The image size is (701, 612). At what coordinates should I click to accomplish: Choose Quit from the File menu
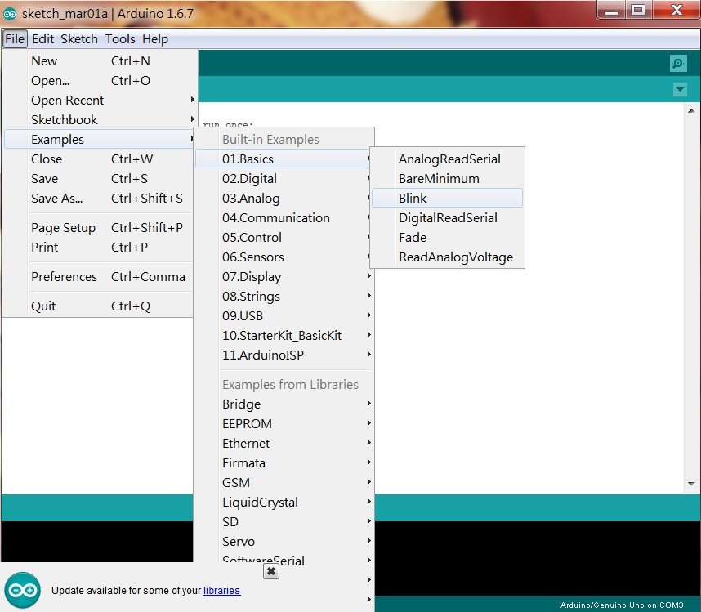99,306
